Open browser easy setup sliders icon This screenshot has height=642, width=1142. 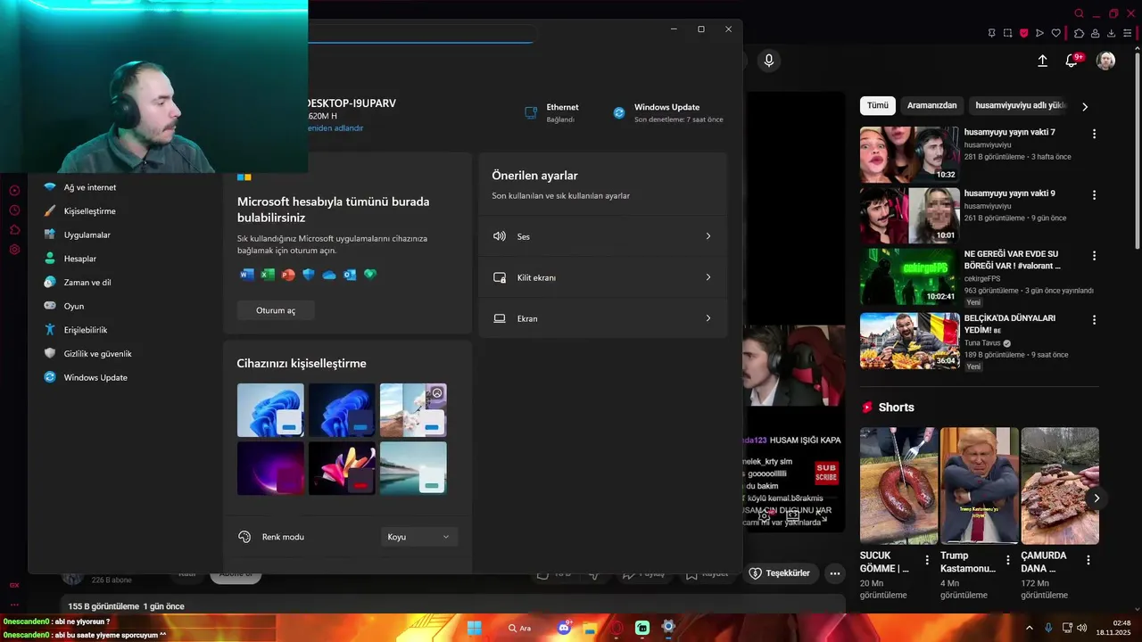click(1129, 33)
